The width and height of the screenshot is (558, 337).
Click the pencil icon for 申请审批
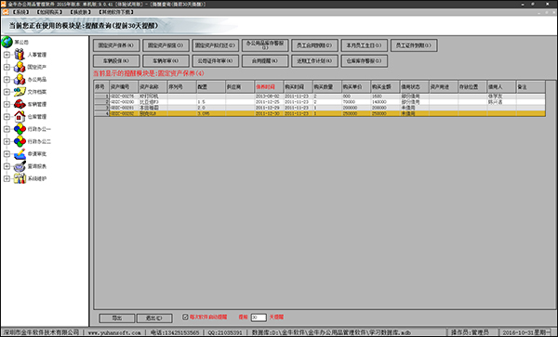pyautogui.click(x=20, y=154)
